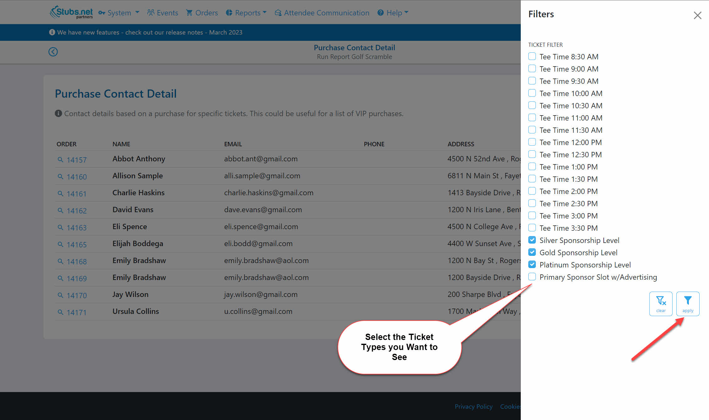The width and height of the screenshot is (709, 420).
Task: Check Tee Time 1:30 PM filter
Action: tap(532, 179)
